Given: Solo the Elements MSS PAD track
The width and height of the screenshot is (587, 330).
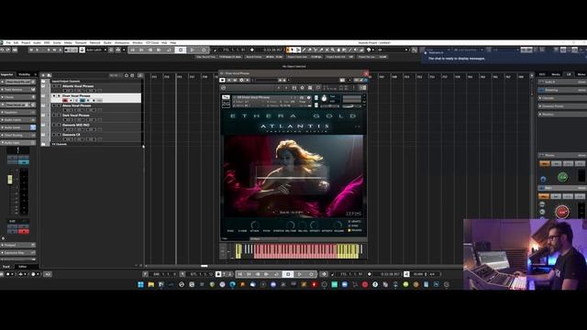Looking at the screenshot, I should 59,125.
